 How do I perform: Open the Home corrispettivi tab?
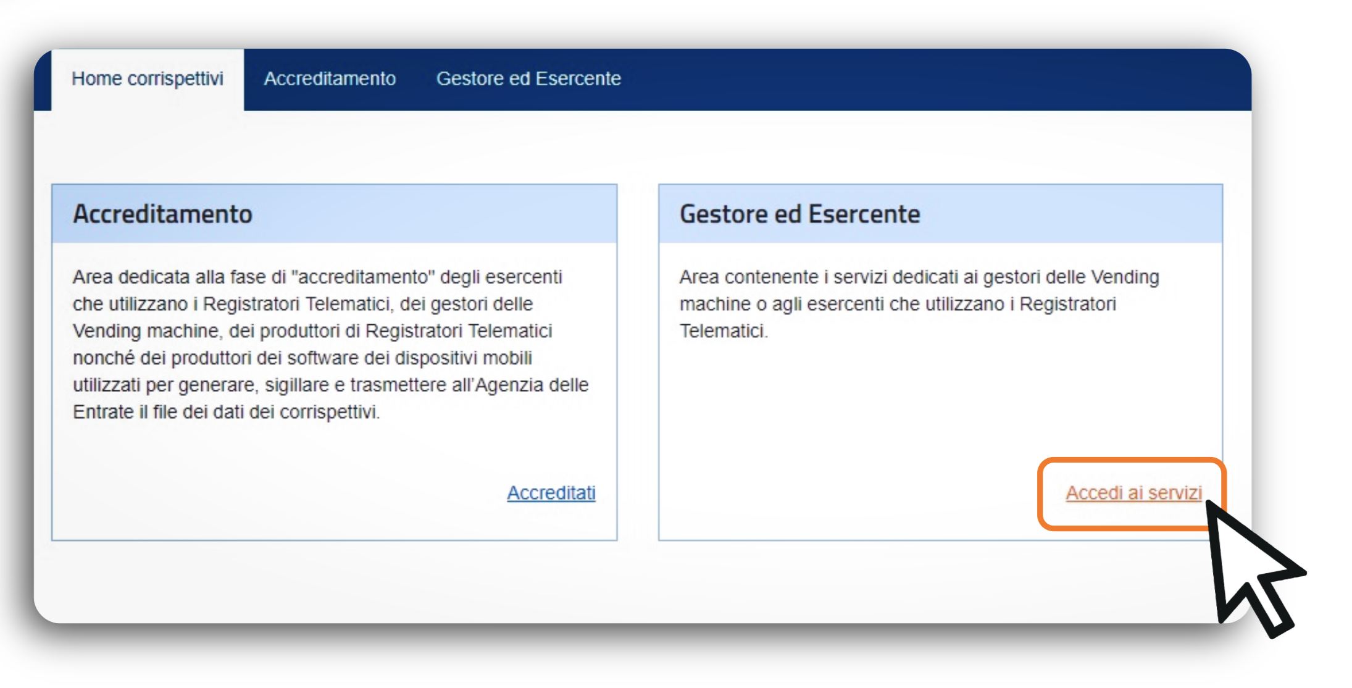(x=147, y=79)
